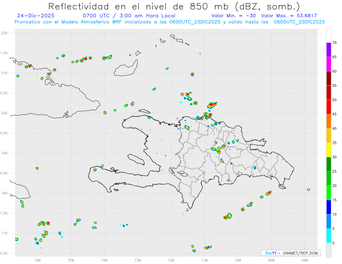This screenshot has height=264, width=342.
Task: Click the color bar '5' tick label
Action: [333, 229]
